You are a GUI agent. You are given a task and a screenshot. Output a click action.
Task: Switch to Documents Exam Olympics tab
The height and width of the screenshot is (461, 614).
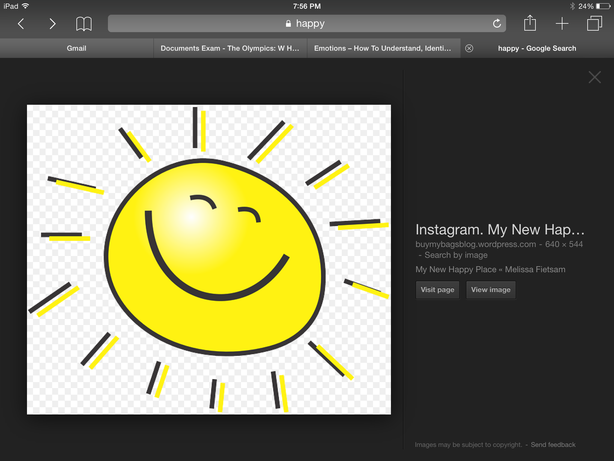(230, 48)
